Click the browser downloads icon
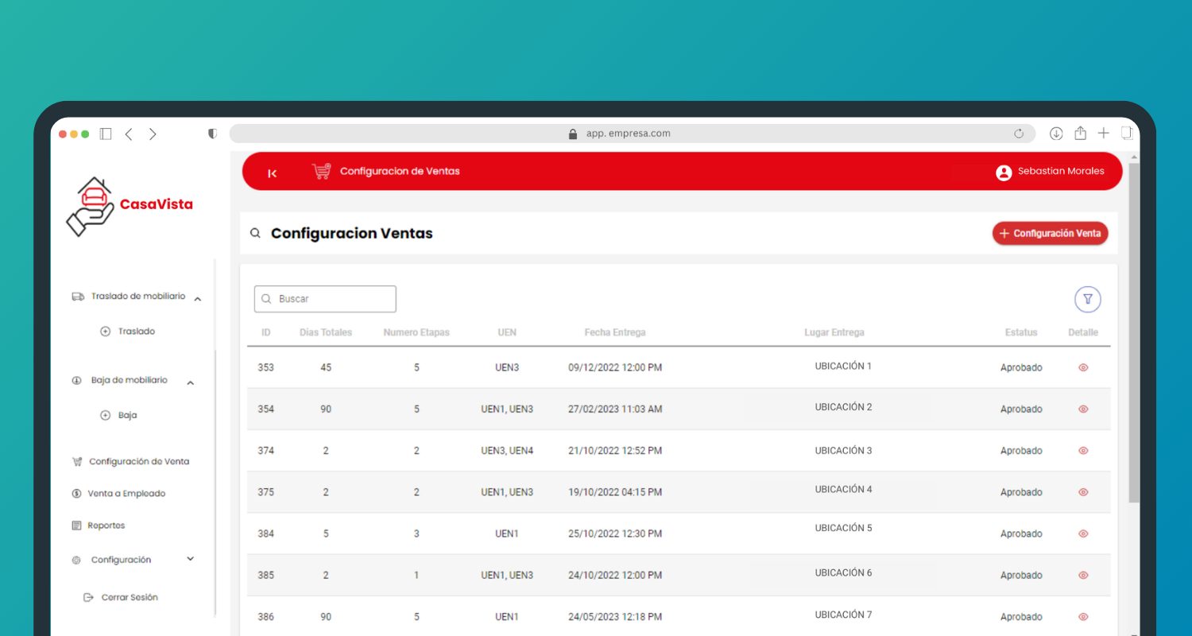 [x=1056, y=134]
